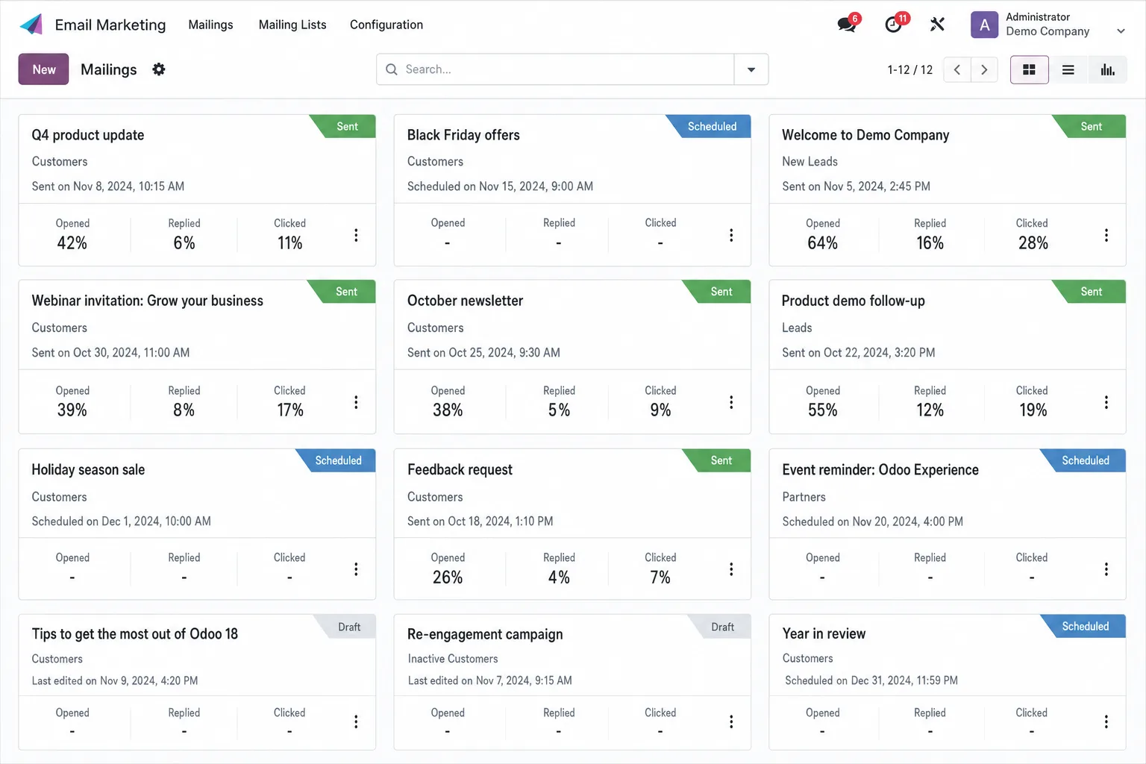Expand the user account menu chevron
This screenshot has width=1146, height=764.
click(x=1121, y=31)
